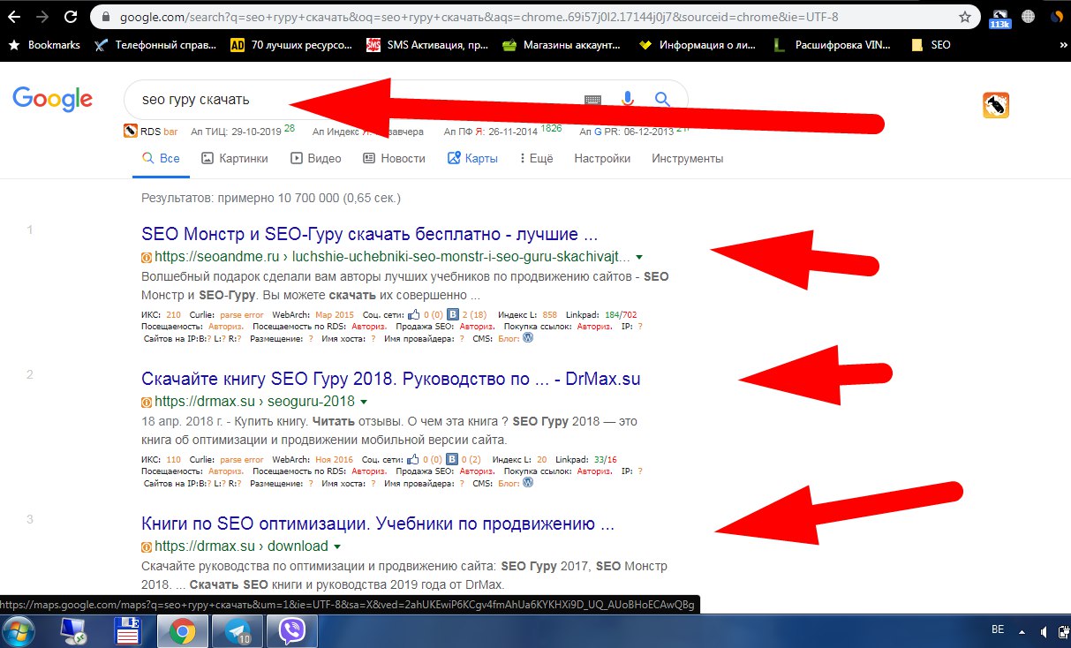This screenshot has width=1071, height=648.
Task: Click the orange RDS icon before drmax.su seoguru-2018
Action: pos(147,403)
